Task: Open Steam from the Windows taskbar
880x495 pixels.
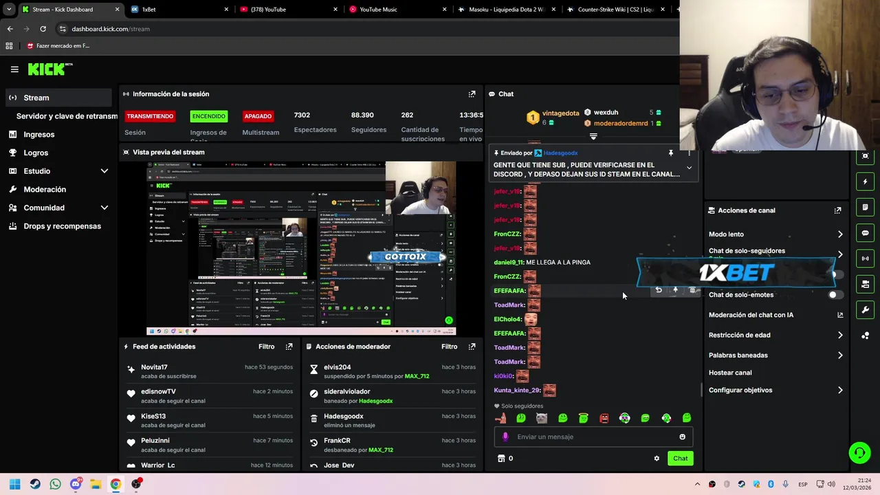Action: click(35, 484)
